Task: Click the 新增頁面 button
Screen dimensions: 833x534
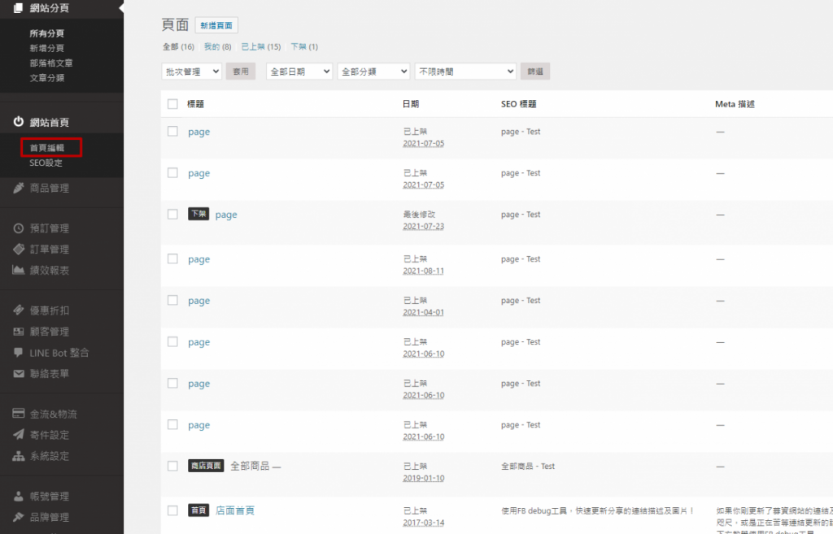Action: point(216,25)
